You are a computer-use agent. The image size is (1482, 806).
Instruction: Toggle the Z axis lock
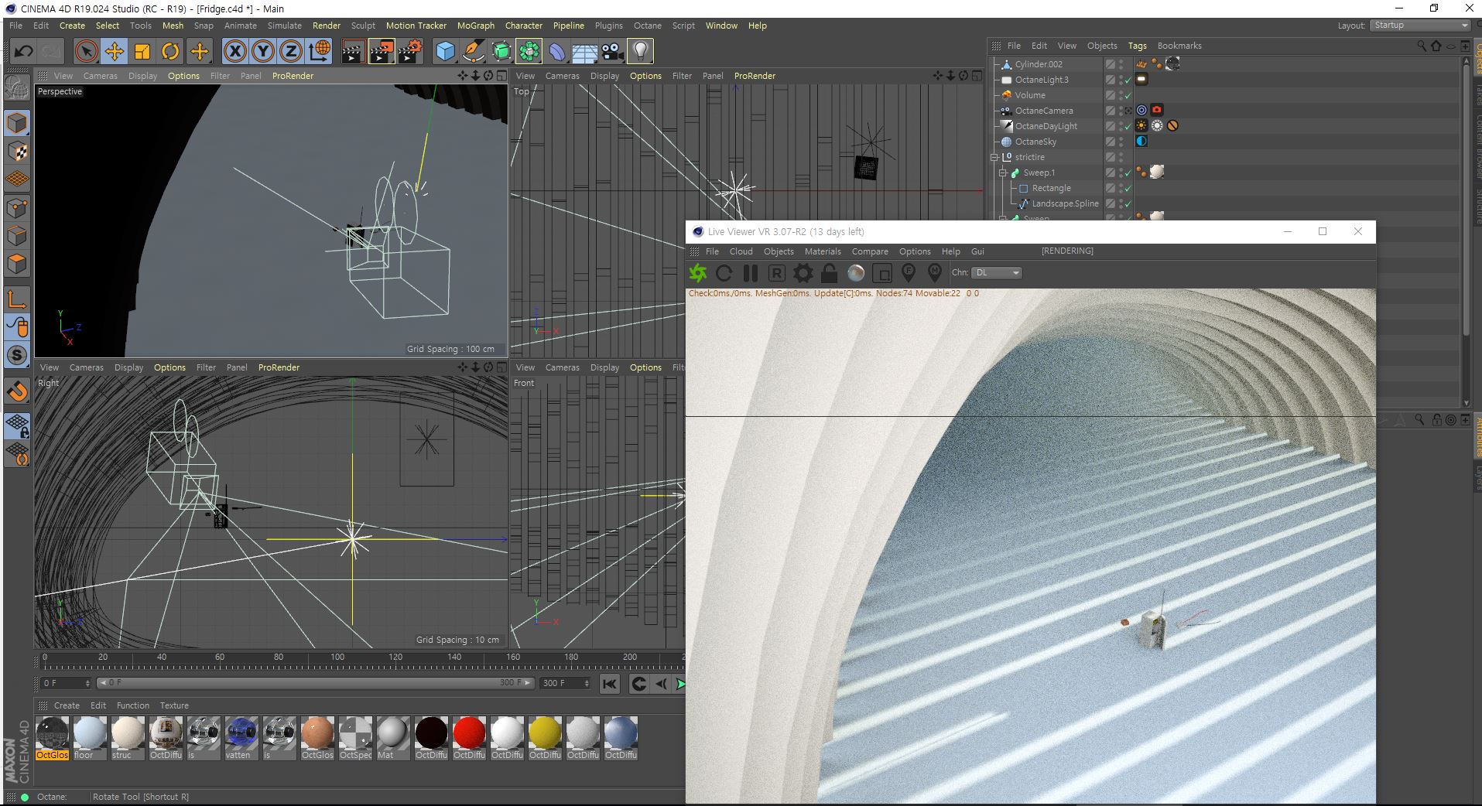[291, 52]
